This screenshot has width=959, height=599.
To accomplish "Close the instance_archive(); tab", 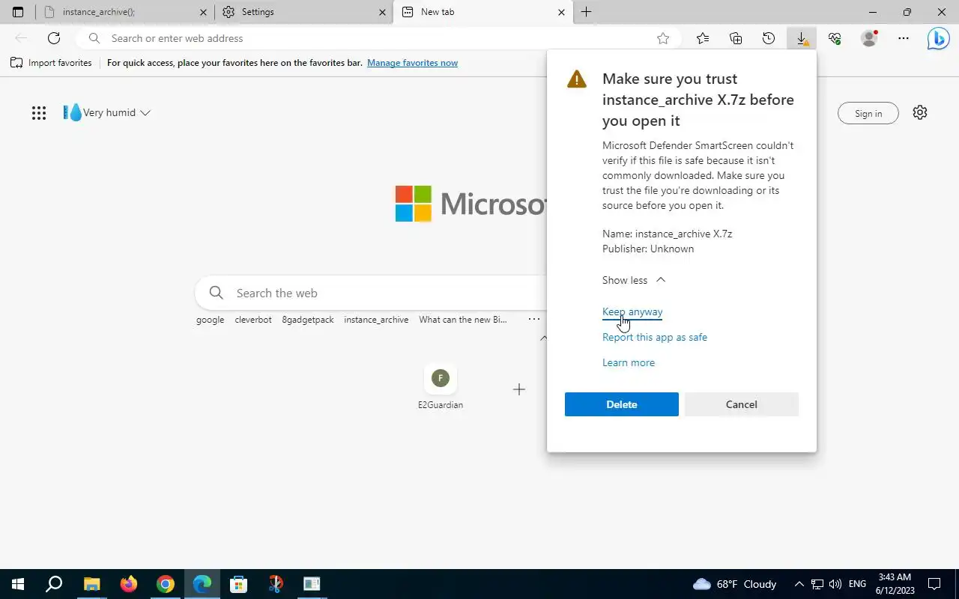I will [x=203, y=12].
